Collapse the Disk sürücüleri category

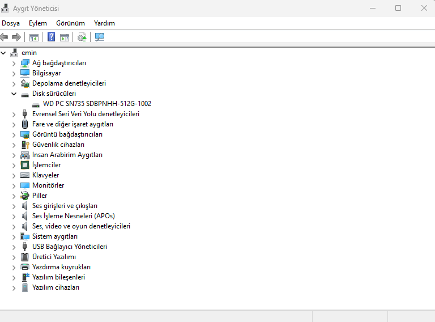[14, 94]
